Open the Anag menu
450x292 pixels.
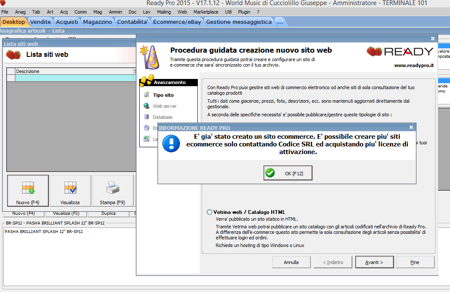[20, 12]
